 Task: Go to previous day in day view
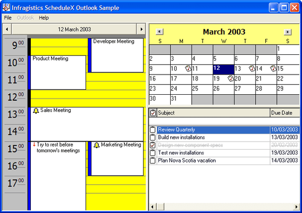pyautogui.click(x=7, y=29)
